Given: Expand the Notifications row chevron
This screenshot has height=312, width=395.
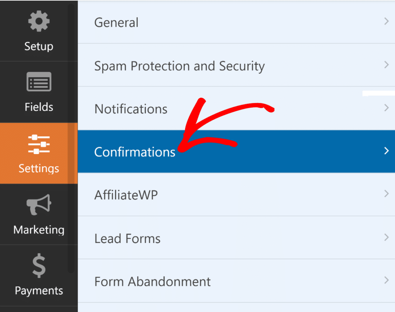Looking at the screenshot, I should coord(387,108).
